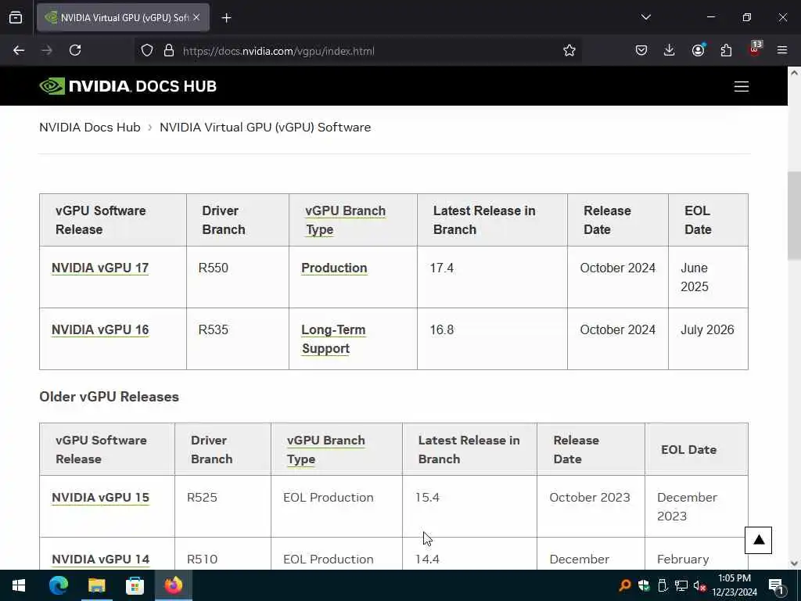Open Microsoft Store from taskbar
The height and width of the screenshot is (601, 801).
click(x=135, y=585)
